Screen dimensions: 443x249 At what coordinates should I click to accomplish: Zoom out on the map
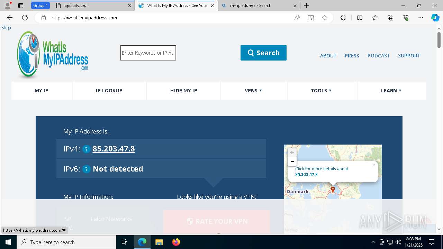pyautogui.click(x=292, y=162)
